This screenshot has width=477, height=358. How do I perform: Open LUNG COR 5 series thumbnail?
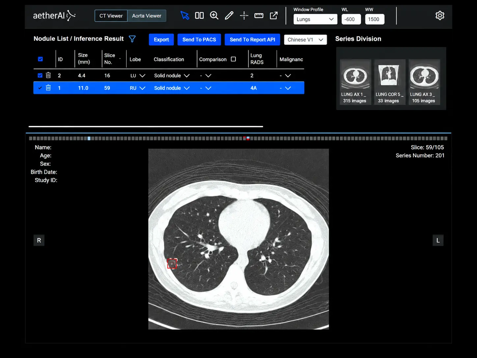389,82
